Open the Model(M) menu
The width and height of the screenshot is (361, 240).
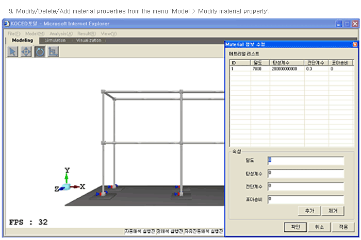coord(35,33)
